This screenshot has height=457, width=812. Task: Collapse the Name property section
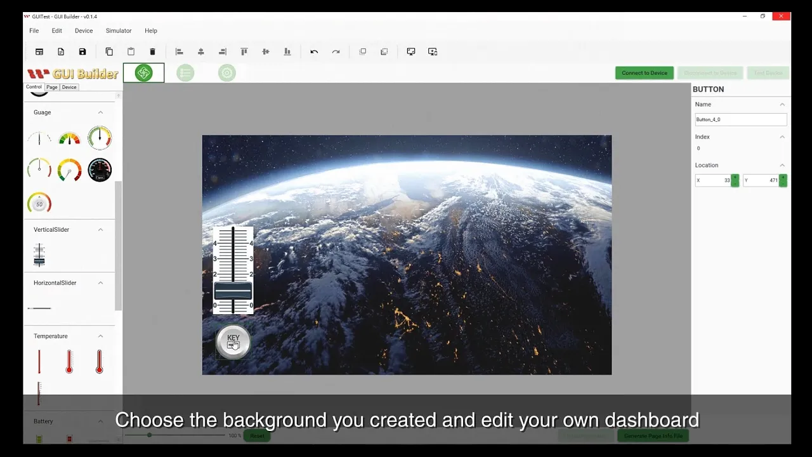pyautogui.click(x=782, y=105)
